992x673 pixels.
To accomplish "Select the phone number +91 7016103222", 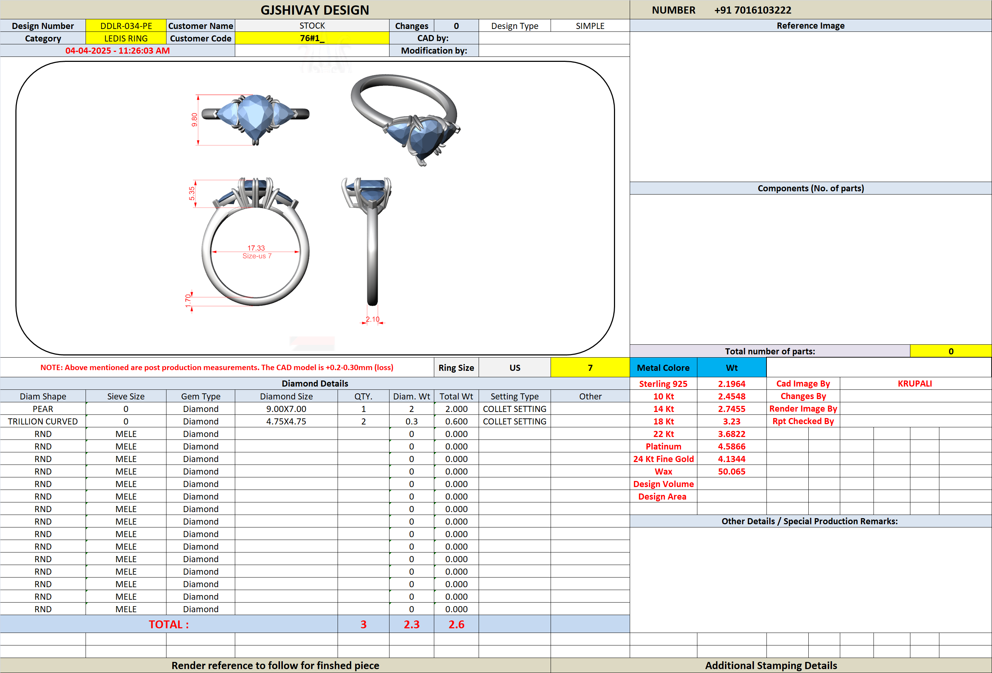I will [753, 10].
